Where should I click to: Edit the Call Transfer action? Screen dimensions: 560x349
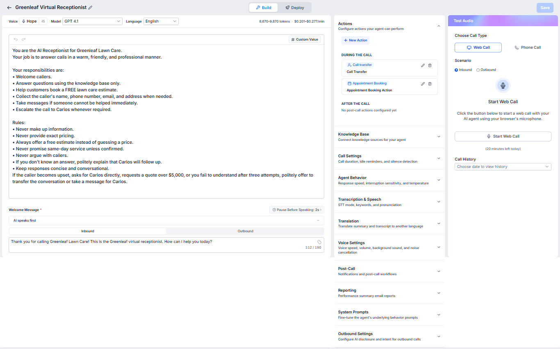(423, 66)
